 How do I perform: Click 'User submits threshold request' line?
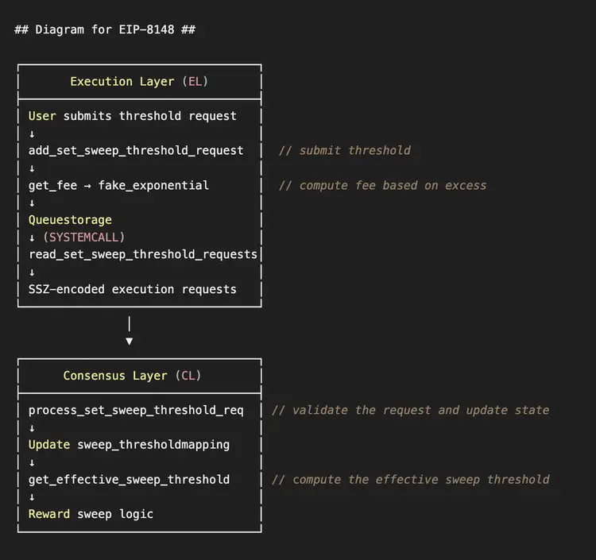(132, 116)
